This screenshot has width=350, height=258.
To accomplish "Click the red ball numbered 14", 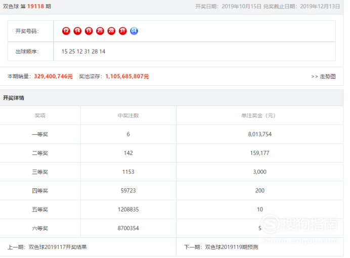I will [x=77, y=31].
